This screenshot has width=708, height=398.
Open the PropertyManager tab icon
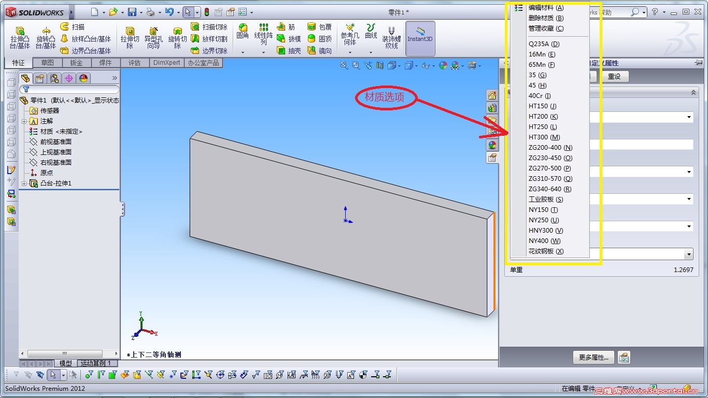[x=40, y=78]
